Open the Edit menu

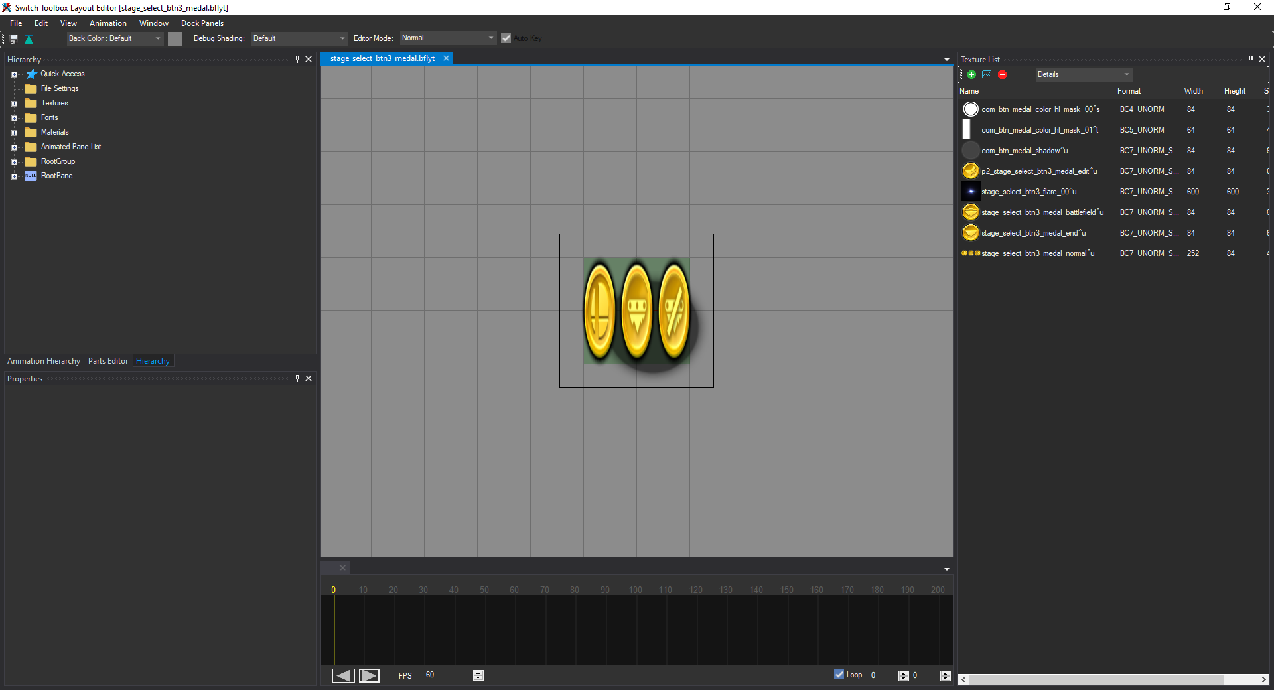41,23
